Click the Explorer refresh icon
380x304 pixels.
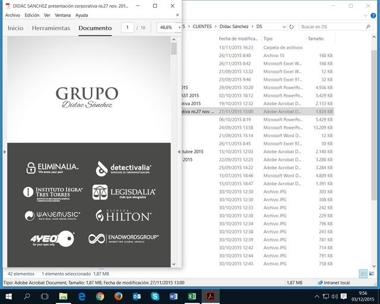(290, 27)
